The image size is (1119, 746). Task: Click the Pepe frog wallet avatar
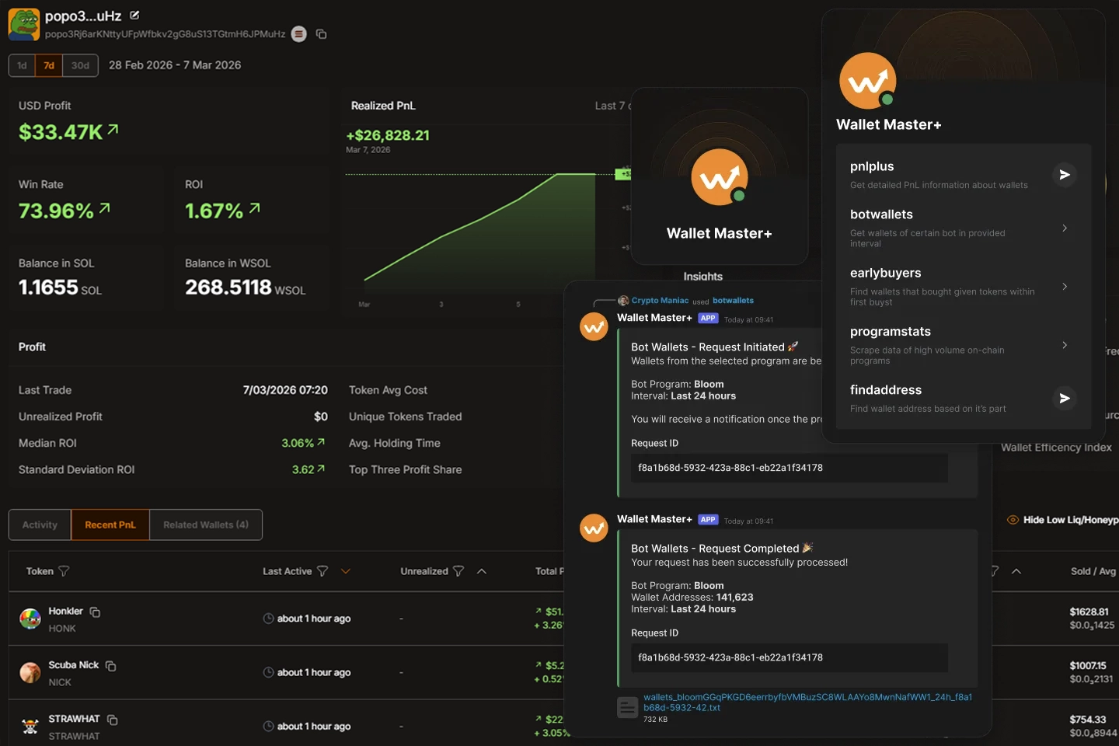[x=24, y=25]
